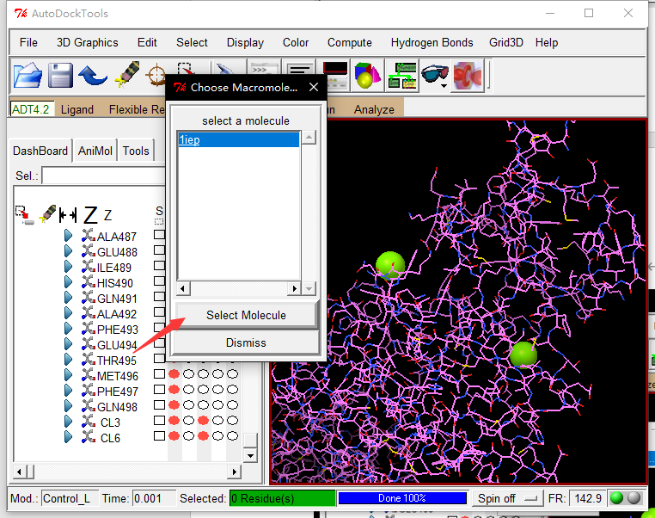This screenshot has width=655, height=518.
Task: Check the selection box for MET496
Action: (159, 373)
